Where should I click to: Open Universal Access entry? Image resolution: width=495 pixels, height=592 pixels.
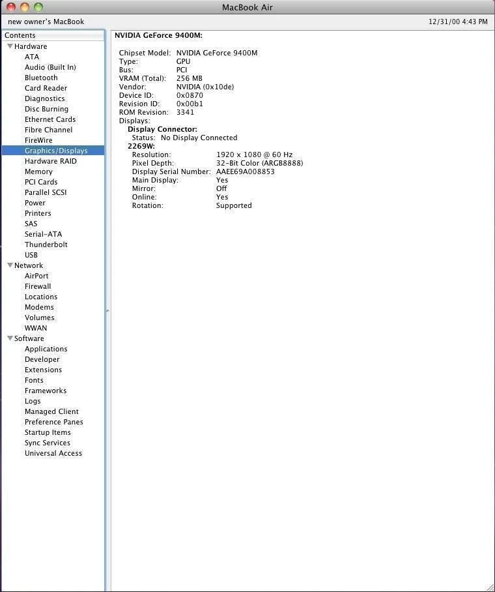pos(53,453)
